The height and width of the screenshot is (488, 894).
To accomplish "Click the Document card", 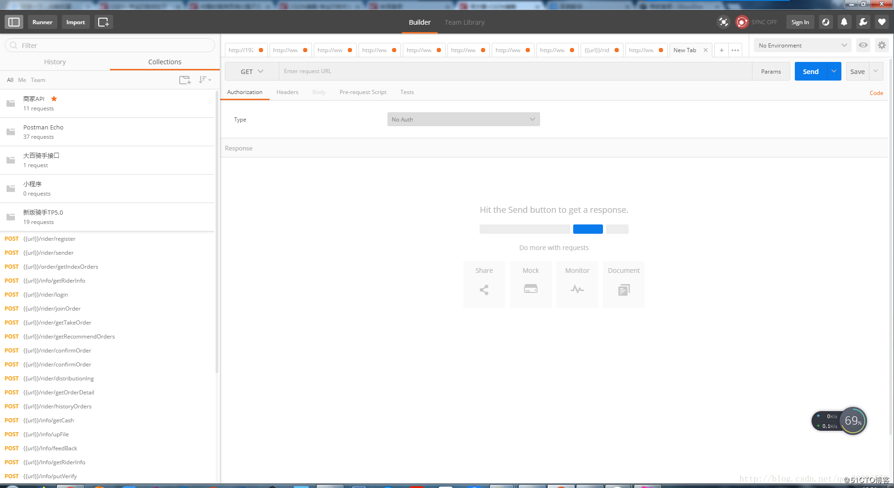I will tap(624, 284).
